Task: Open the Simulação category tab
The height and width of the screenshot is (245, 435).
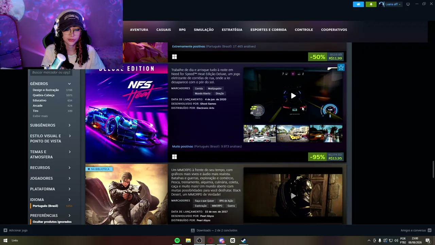Action: pos(204,30)
